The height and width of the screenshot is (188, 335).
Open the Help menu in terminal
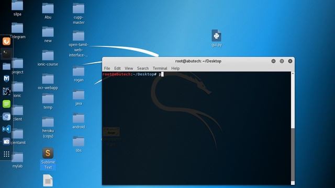[175, 68]
